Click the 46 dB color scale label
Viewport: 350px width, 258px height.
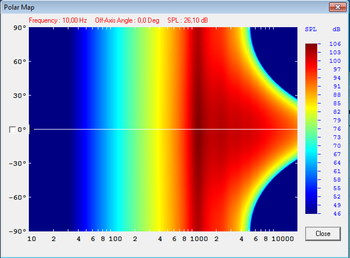(337, 214)
